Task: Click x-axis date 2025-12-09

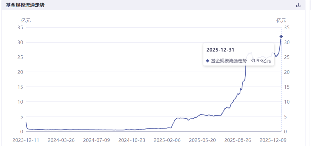Action: coord(273,140)
